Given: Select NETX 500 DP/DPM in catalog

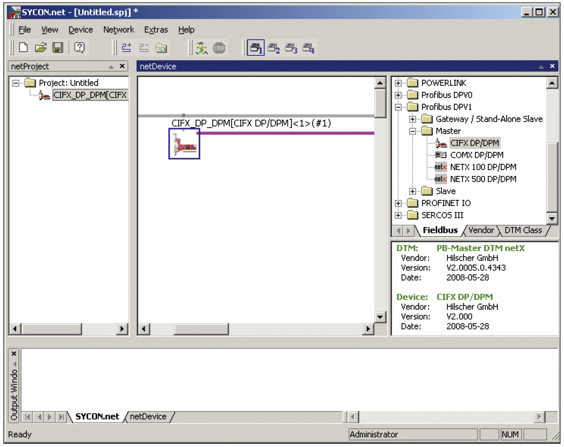Looking at the screenshot, I should tap(483, 179).
